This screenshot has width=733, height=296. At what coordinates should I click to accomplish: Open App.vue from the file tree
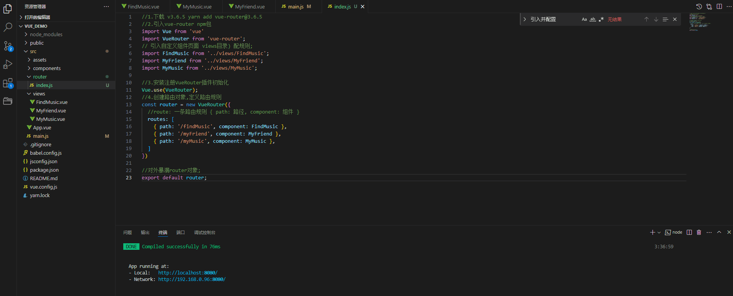pos(66,127)
